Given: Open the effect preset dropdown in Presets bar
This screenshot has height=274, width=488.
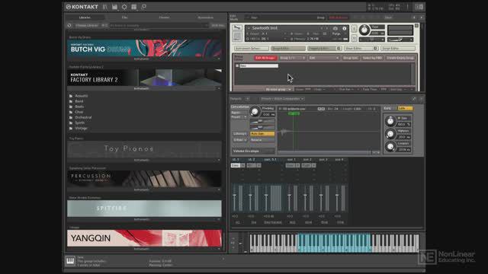Looking at the screenshot, I should (x=282, y=99).
